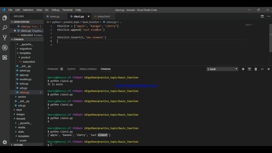272x153 pixels.
Task: Click practice_topic in the breadcrumb path
Action: point(71,22)
